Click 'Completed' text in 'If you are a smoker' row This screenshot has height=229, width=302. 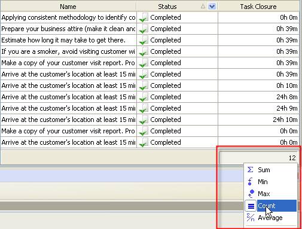166,51
